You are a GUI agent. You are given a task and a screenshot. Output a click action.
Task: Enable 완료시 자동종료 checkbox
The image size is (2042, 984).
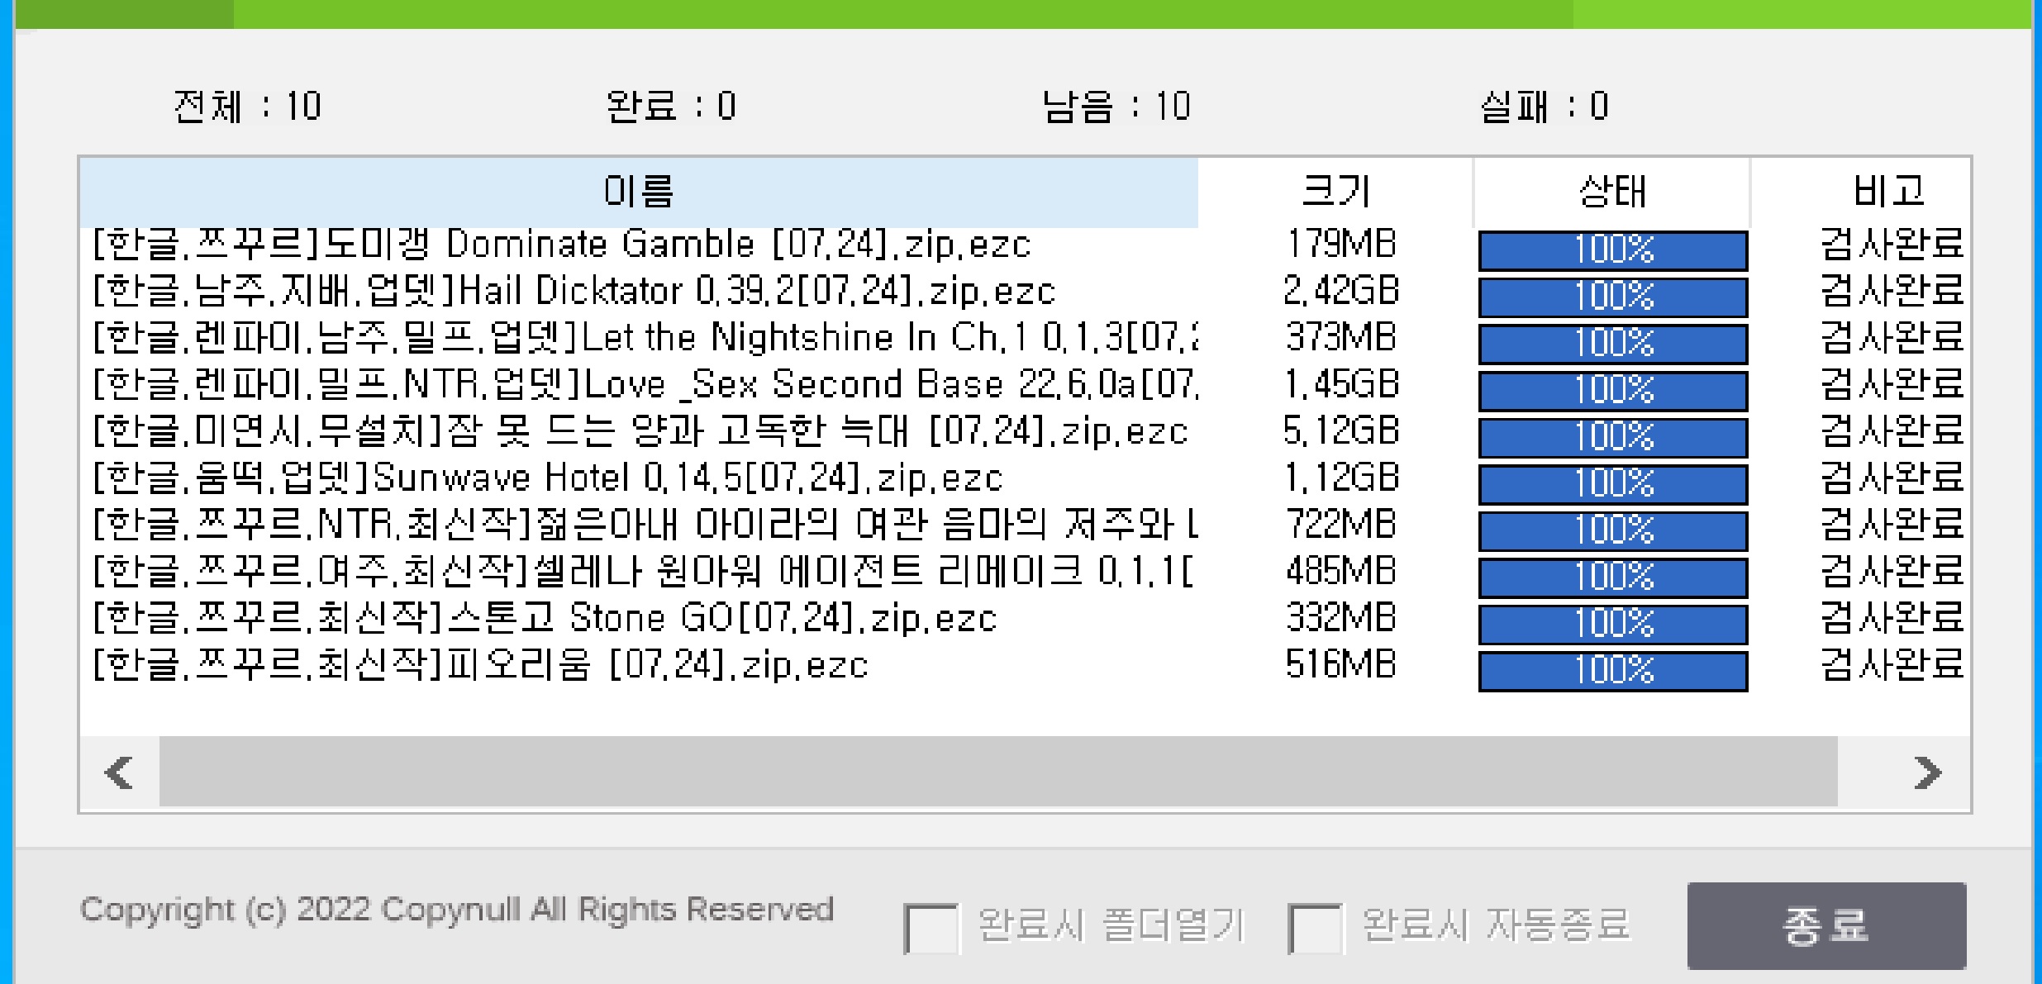click(1315, 927)
